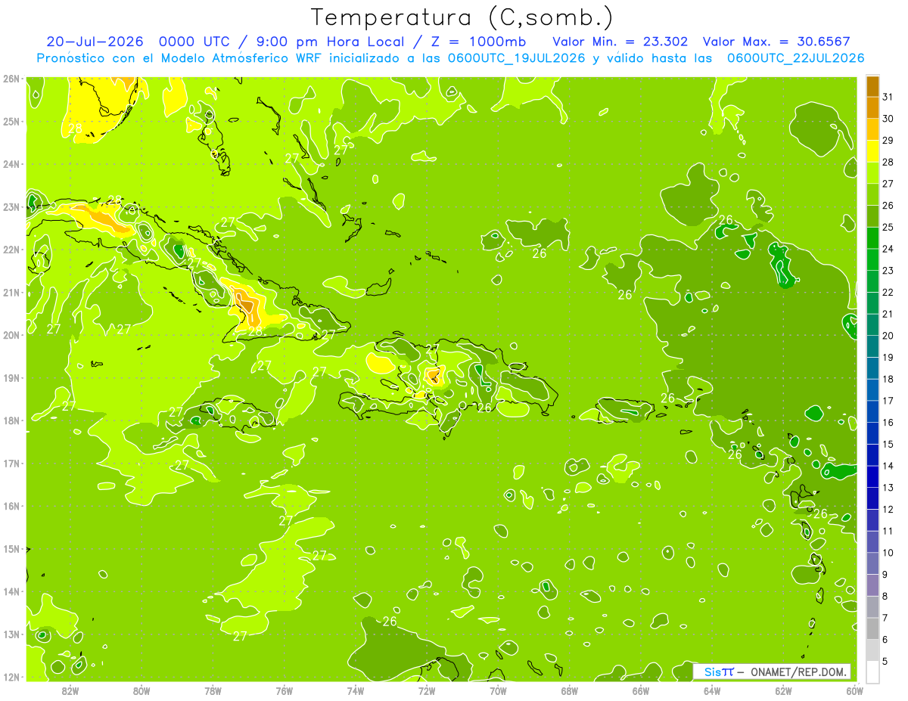
Task: Click the 78W longitude axis label
Action: click(213, 690)
